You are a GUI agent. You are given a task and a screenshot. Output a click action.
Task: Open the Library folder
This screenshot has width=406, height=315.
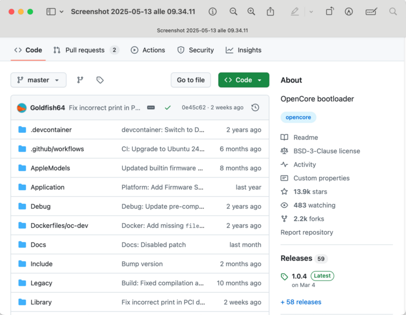[41, 302]
